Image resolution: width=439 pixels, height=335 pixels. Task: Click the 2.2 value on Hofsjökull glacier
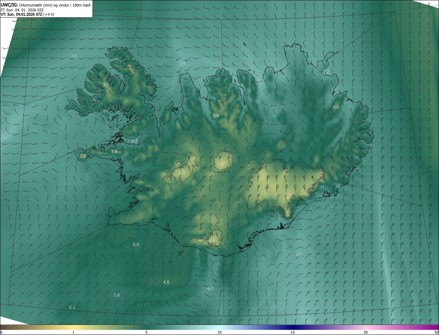pyautogui.click(x=222, y=163)
